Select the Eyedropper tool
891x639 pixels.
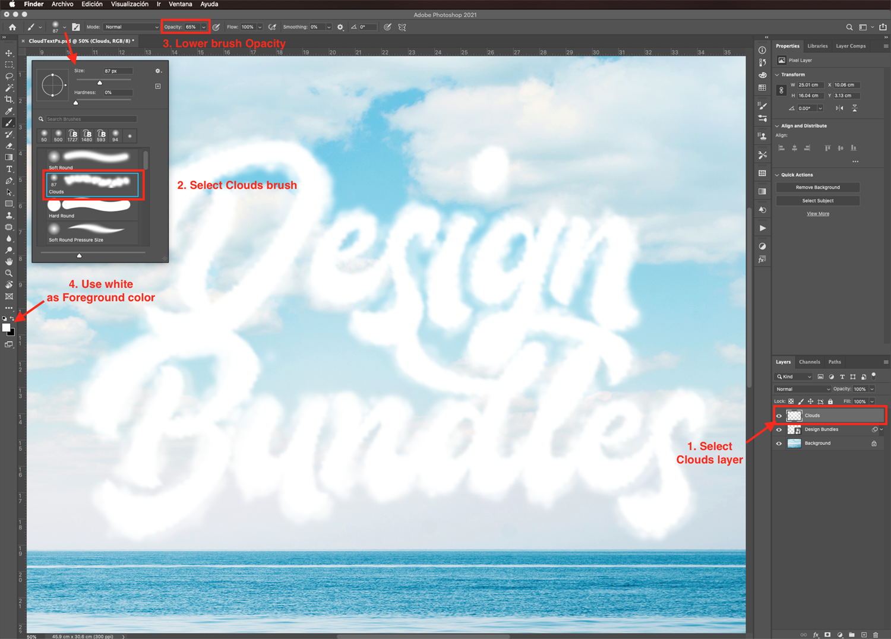(9, 111)
